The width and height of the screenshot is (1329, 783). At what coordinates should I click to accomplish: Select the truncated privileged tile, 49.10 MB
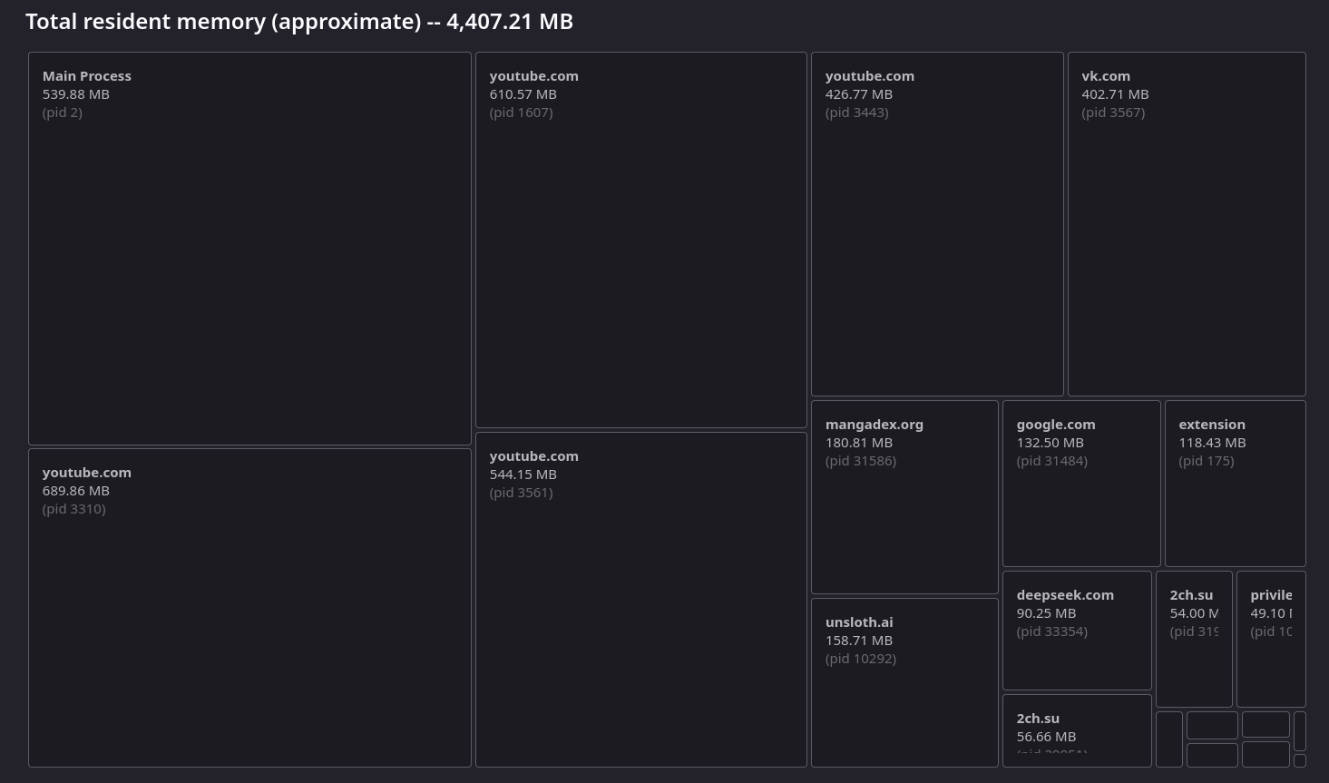pos(1271,639)
